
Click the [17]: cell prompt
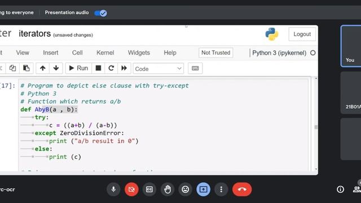coord(7,86)
